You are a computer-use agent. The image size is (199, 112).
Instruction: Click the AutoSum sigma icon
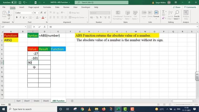coord(163,12)
